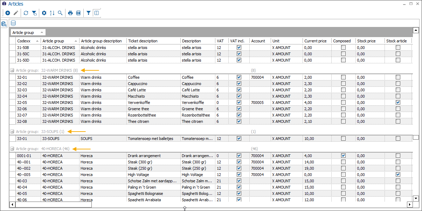Click the A-Z sort icon
The image size is (422, 211).
click(x=52, y=13)
